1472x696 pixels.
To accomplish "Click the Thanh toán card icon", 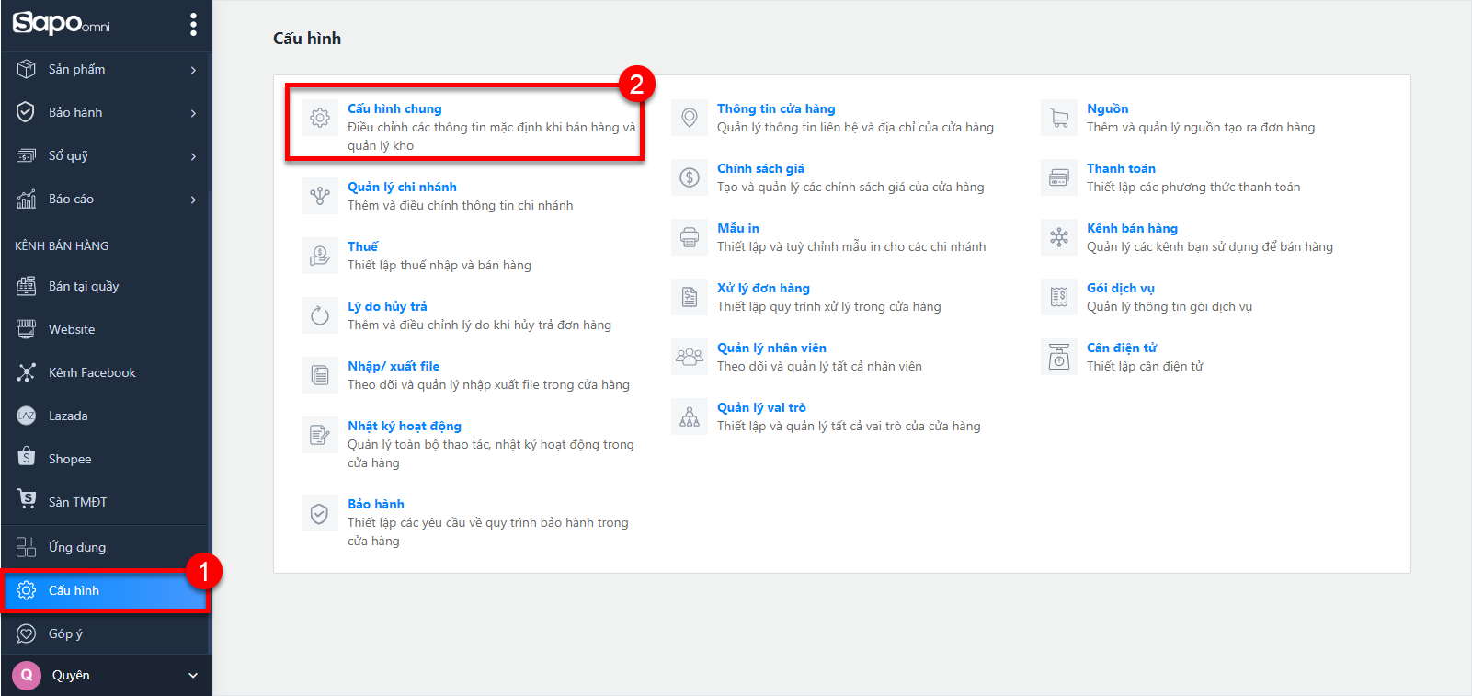I will pyautogui.click(x=1059, y=177).
